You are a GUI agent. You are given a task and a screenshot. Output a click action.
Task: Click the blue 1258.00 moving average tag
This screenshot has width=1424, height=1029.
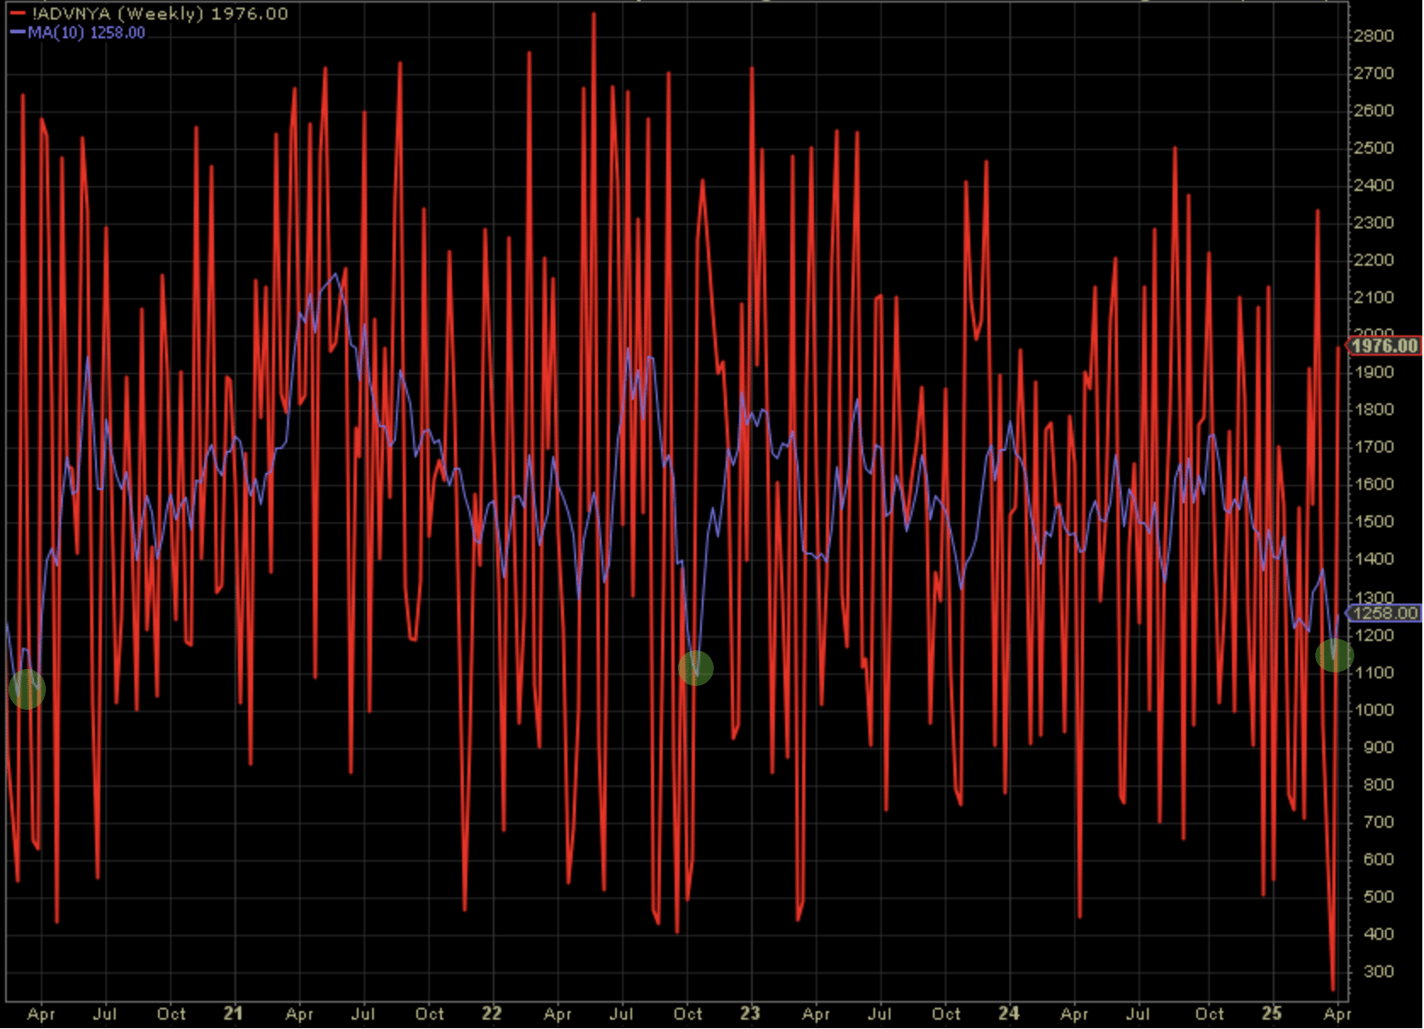[x=1384, y=613]
